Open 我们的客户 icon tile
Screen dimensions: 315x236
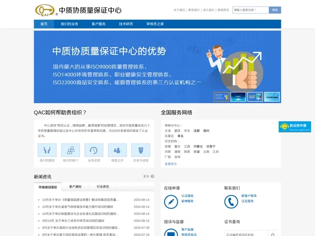click(70, 150)
